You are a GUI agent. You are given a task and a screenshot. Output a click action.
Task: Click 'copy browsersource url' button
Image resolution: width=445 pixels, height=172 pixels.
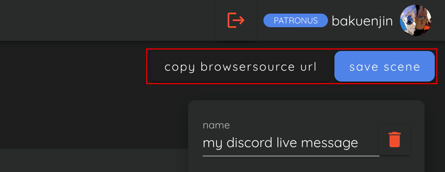tap(241, 66)
